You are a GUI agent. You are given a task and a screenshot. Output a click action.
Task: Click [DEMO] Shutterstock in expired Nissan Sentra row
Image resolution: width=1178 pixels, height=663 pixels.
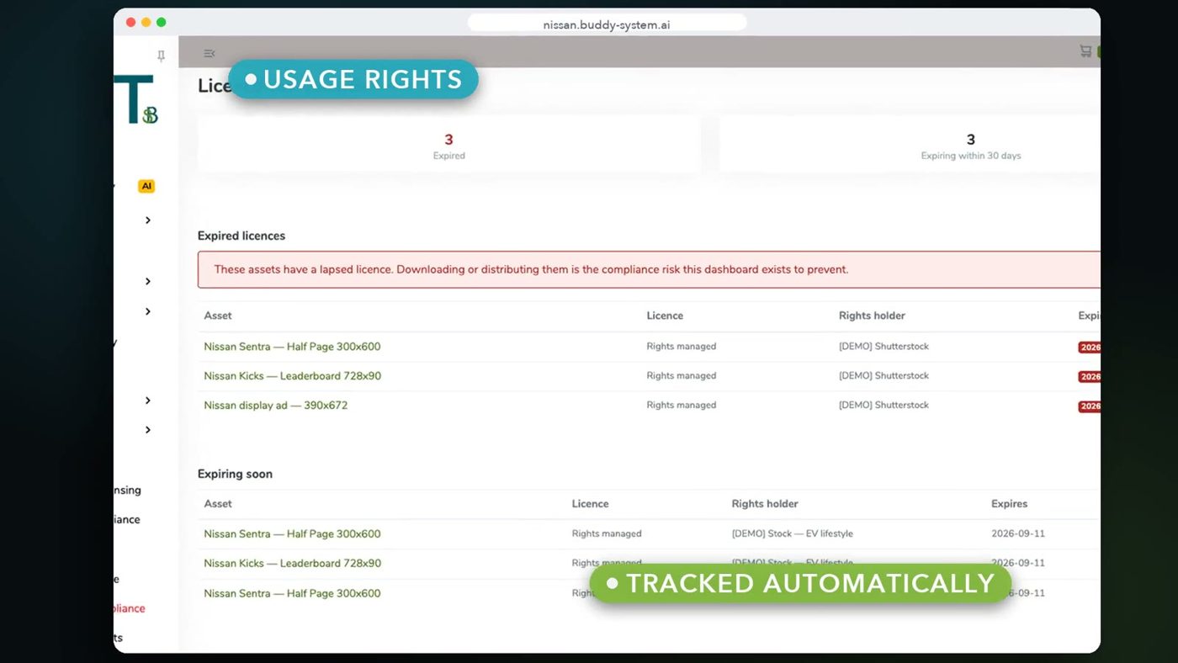[883, 347]
